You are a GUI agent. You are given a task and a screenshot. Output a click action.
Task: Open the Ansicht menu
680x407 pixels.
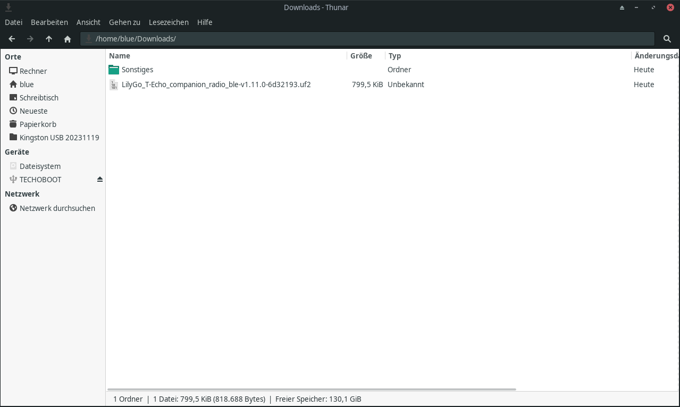[88, 22]
